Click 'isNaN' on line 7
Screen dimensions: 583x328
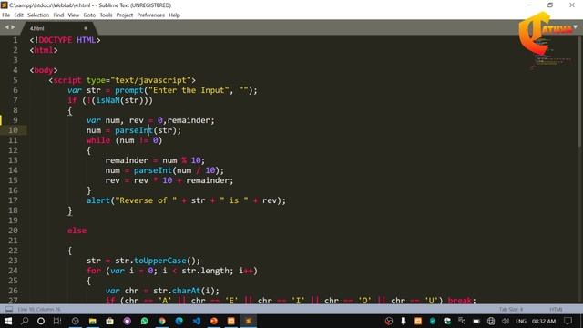107,100
